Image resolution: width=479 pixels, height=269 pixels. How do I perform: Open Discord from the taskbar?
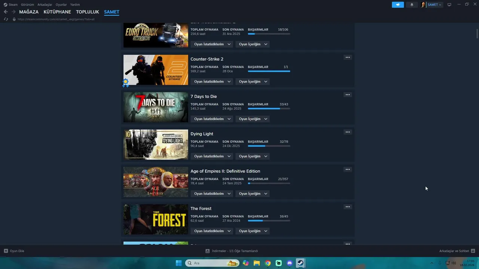[290, 263]
